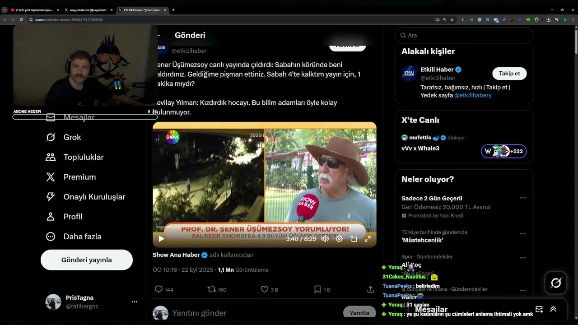This screenshot has height=325, width=578.
Task: Open more options for 'Müstehcenlik' trend
Action: pos(523,234)
